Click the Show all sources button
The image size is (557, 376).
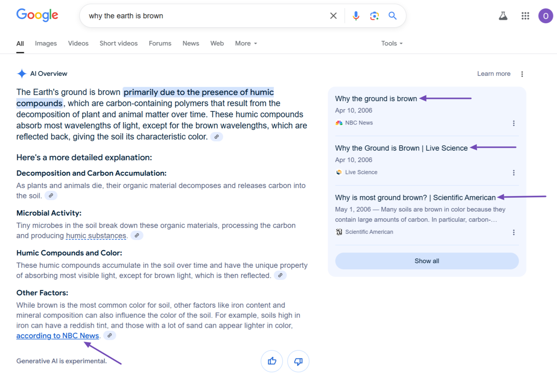(x=427, y=261)
